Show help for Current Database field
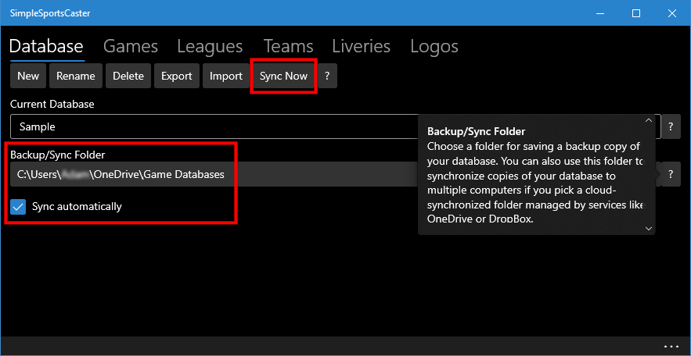 pos(671,126)
